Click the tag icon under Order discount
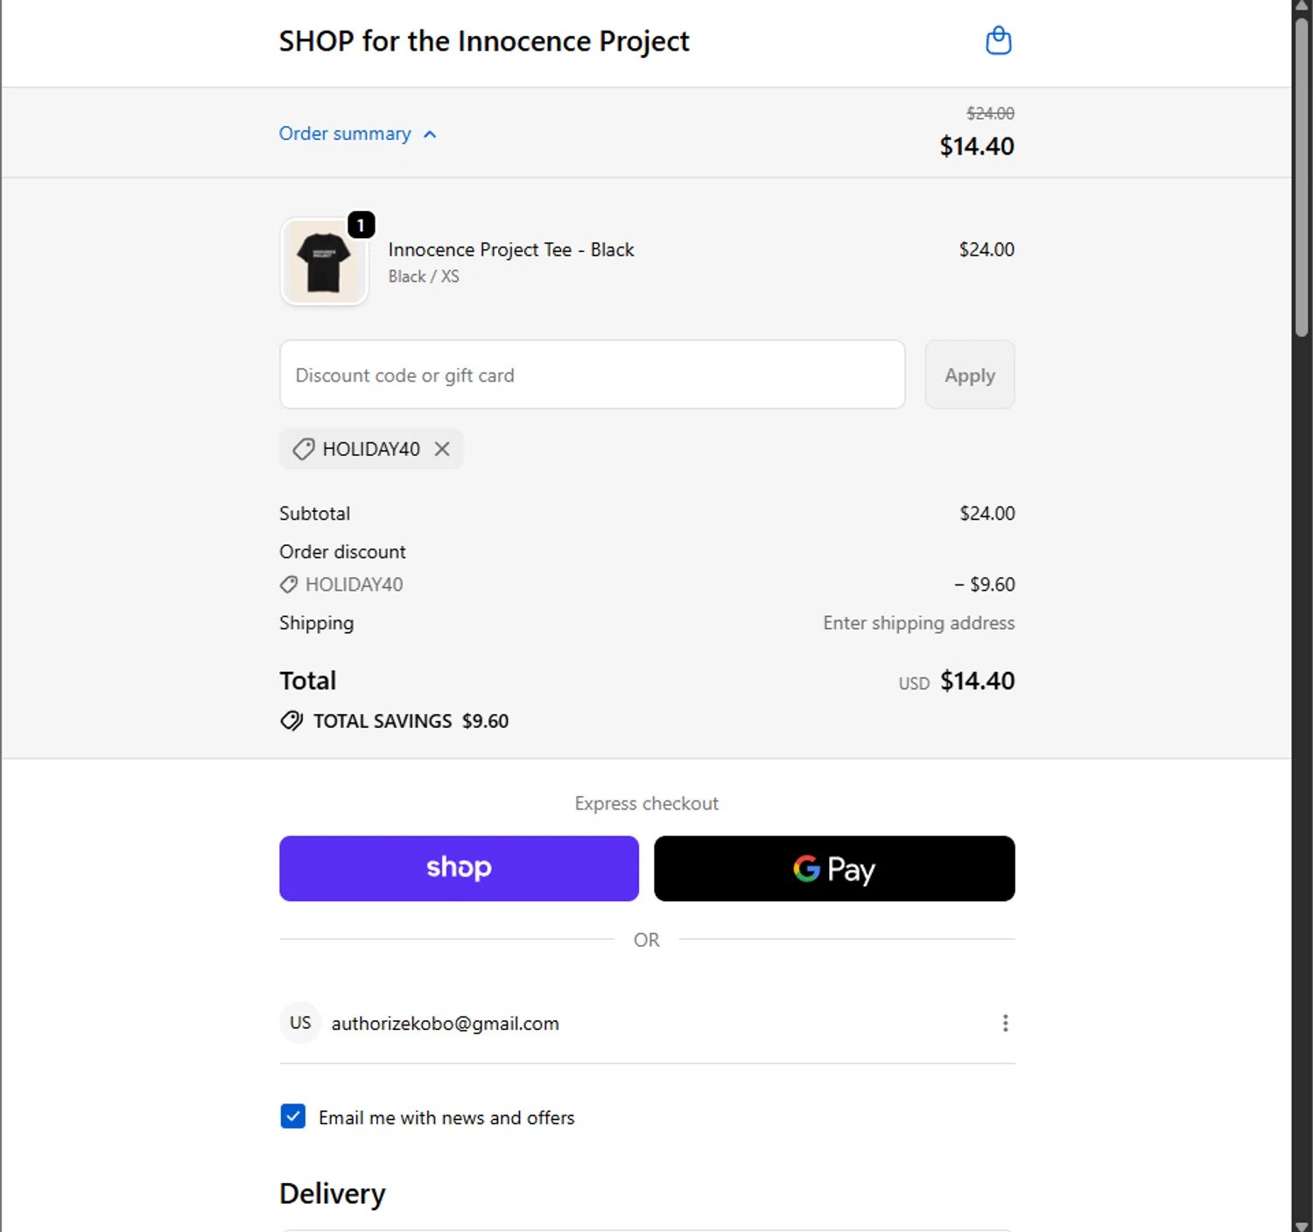Screen dimensions: 1313x1232 [288, 584]
